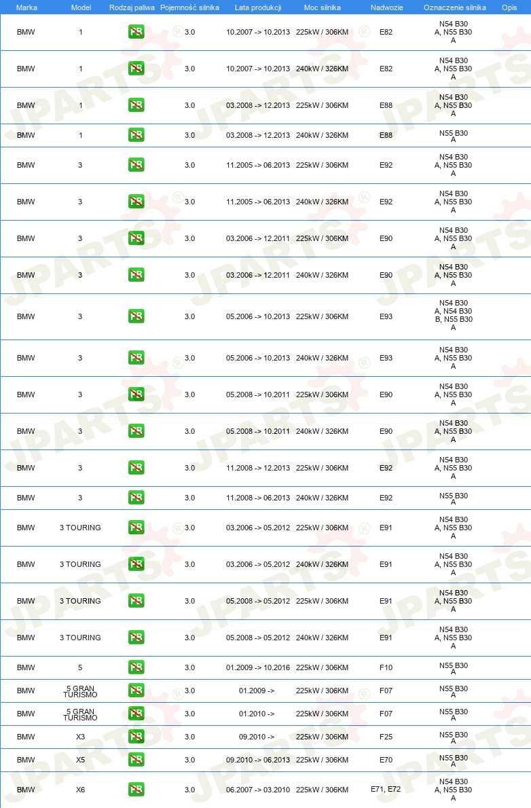531x808 pixels.
Task: Click the petrol icon in the F10 row
Action: coord(136,667)
